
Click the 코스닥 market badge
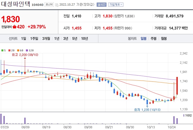click(x=49, y=4)
